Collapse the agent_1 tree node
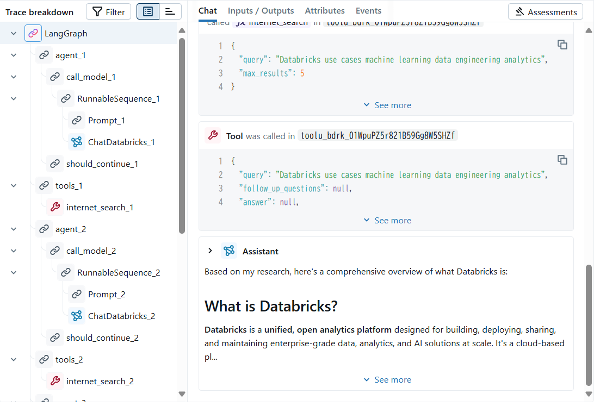Image resolution: width=594 pixels, height=406 pixels. tap(14, 55)
